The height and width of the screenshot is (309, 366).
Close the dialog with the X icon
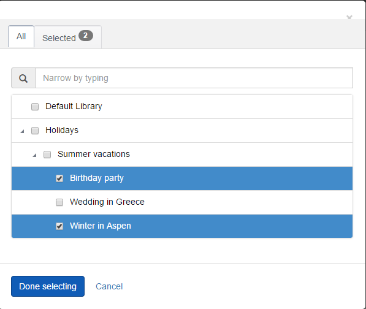(x=349, y=18)
